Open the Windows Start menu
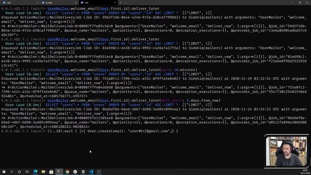Screen dimensions: 311x175 [4, 172]
